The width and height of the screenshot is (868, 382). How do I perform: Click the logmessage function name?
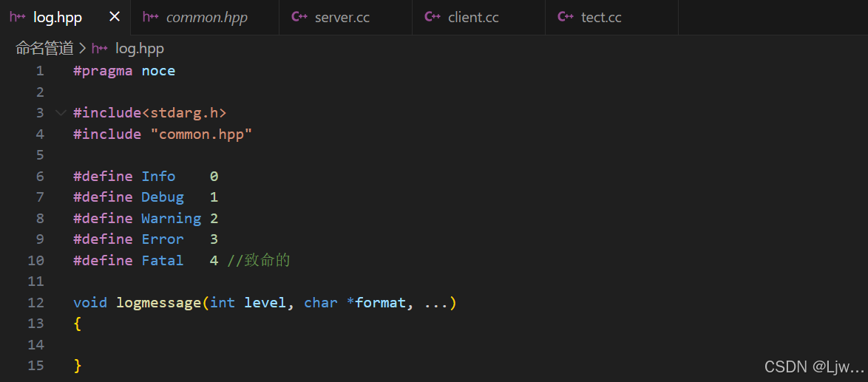coord(159,303)
